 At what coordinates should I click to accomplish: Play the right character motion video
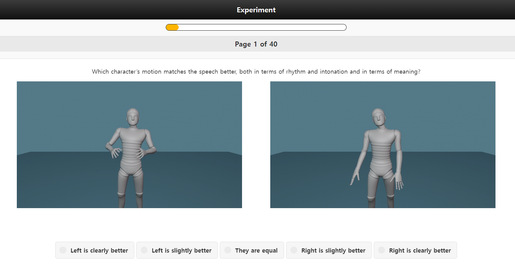click(383, 145)
